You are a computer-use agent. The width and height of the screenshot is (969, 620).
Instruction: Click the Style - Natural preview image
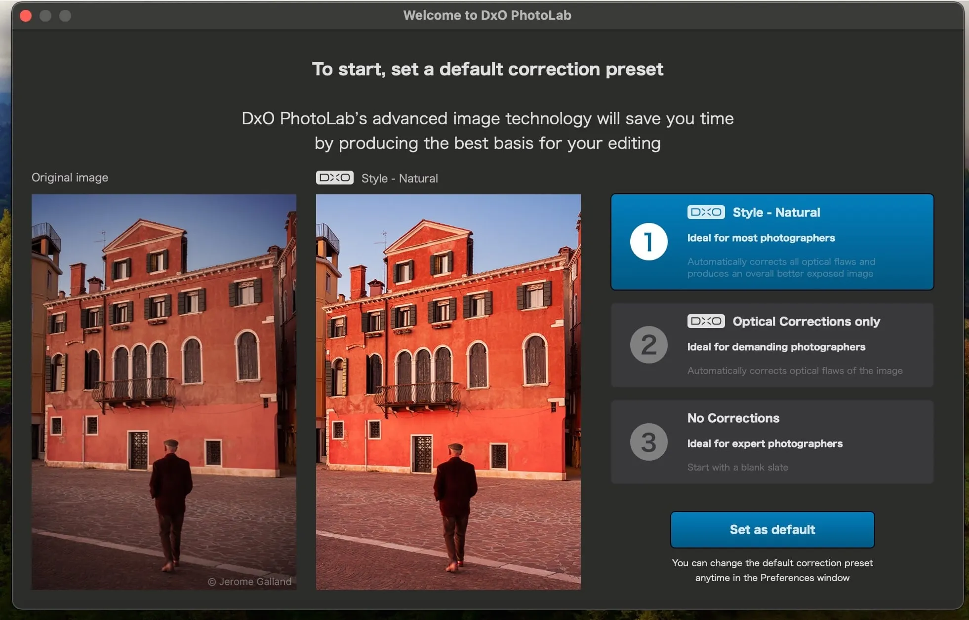pos(447,390)
